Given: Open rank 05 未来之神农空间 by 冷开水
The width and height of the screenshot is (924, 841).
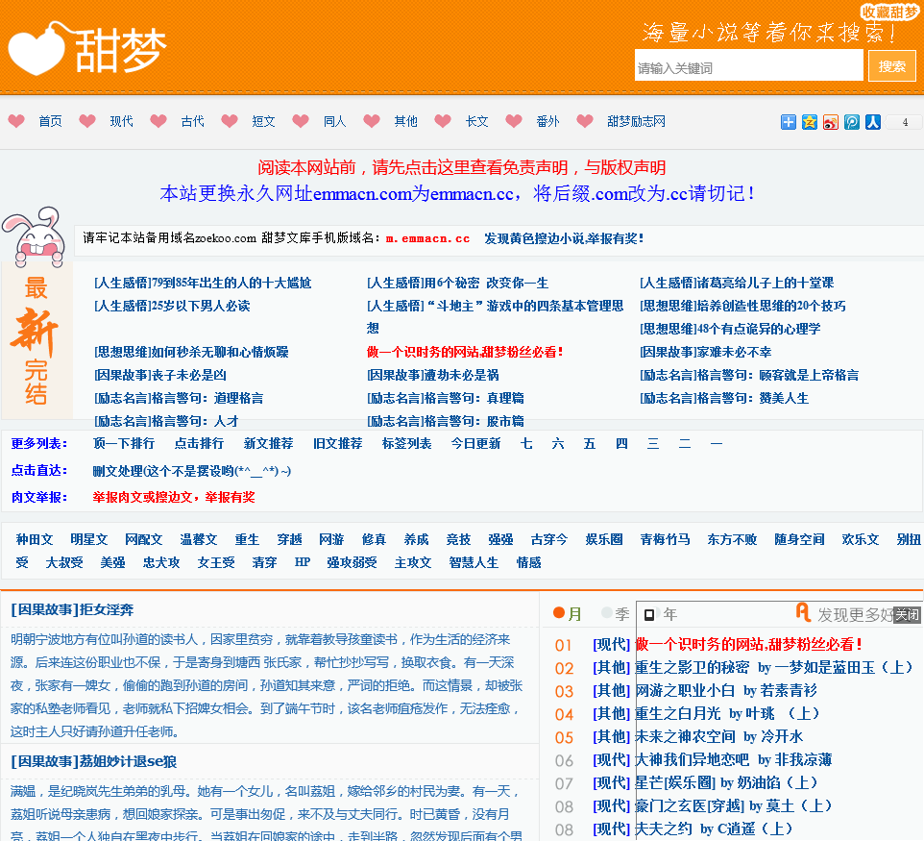Looking at the screenshot, I should click(718, 736).
